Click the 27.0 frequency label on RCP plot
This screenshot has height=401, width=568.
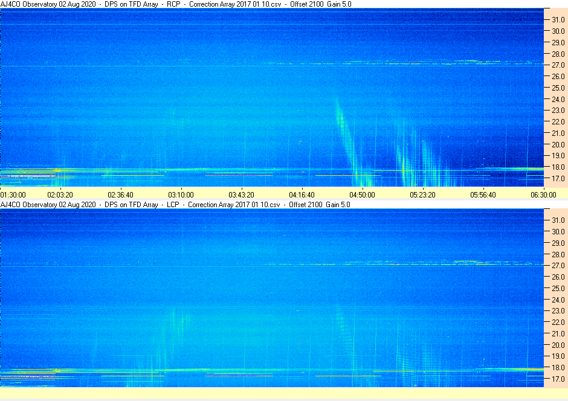(x=558, y=65)
